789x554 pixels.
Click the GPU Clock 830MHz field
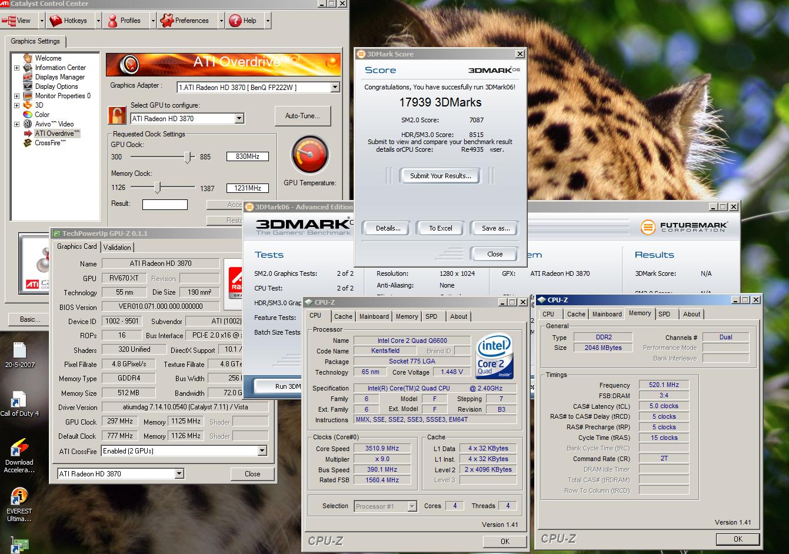click(247, 156)
